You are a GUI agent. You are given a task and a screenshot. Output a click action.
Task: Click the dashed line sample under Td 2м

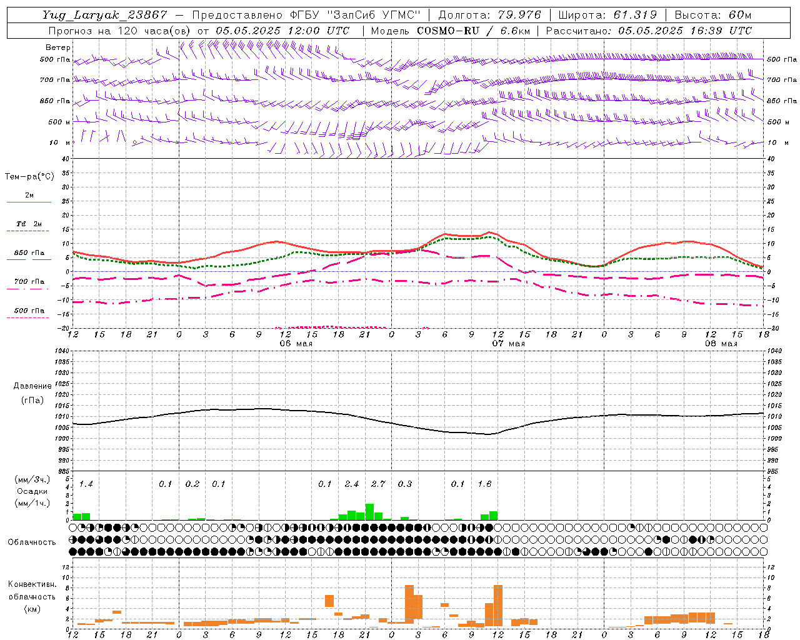click(x=27, y=231)
